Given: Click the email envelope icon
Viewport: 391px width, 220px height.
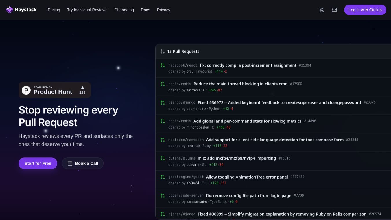Looking at the screenshot, I should tap(334, 10).
